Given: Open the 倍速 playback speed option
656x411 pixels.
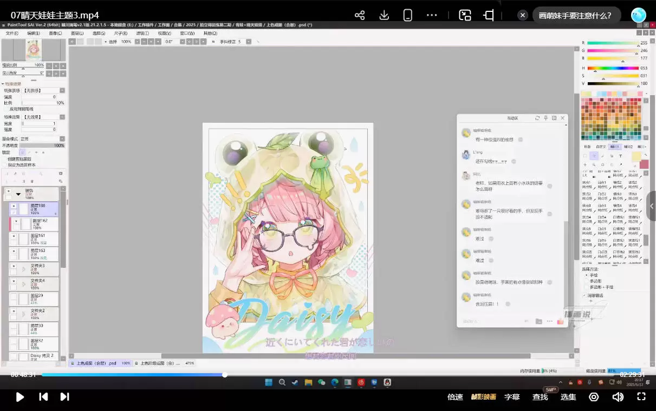Looking at the screenshot, I should 455,397.
